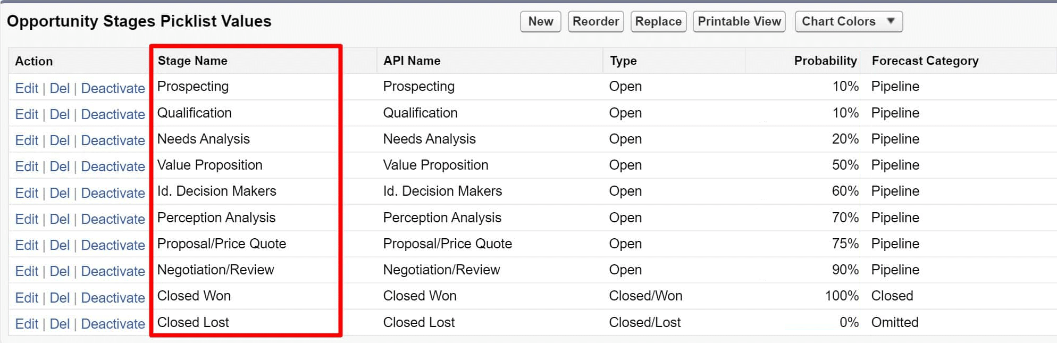Click the Perception Analysis API name cell
The width and height of the screenshot is (1057, 343).
(x=442, y=217)
